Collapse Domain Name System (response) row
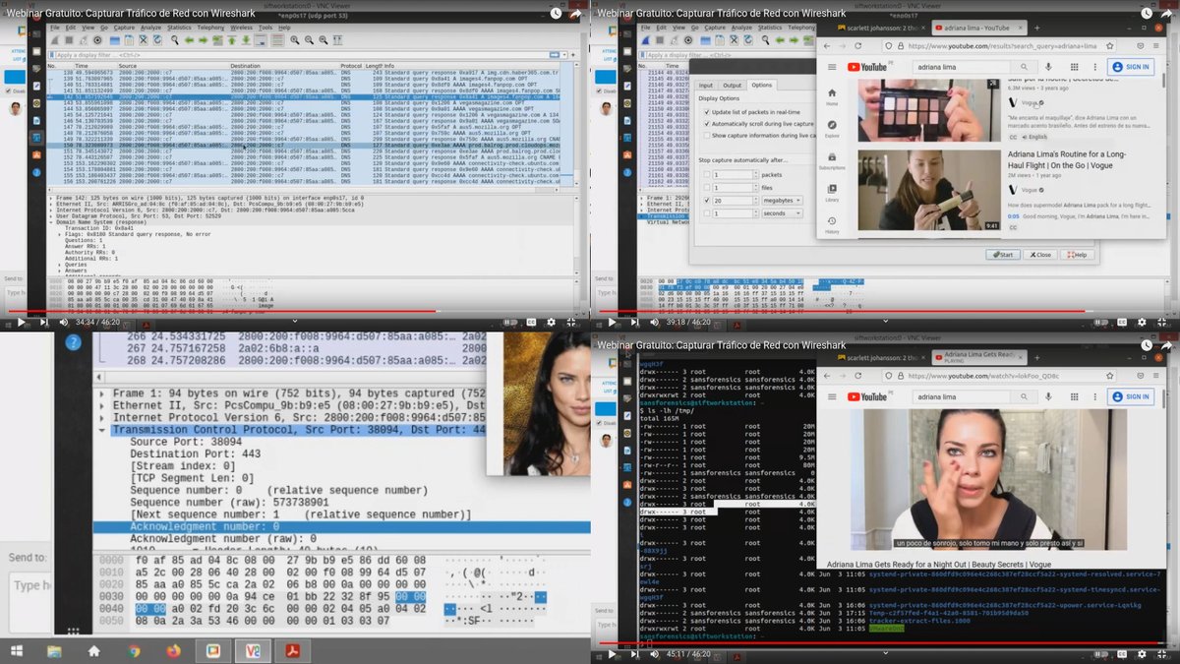This screenshot has height=664, width=1180. [52, 221]
